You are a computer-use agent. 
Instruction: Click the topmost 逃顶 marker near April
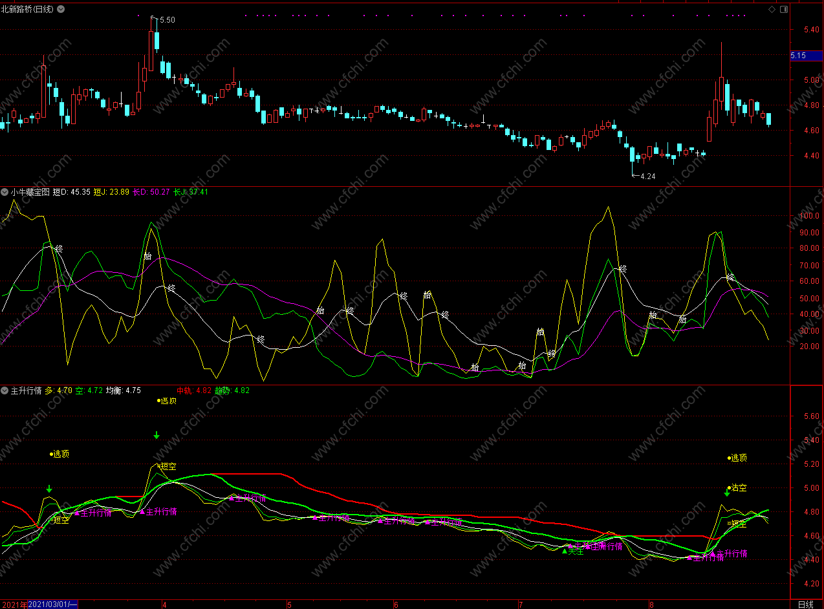tap(166, 401)
